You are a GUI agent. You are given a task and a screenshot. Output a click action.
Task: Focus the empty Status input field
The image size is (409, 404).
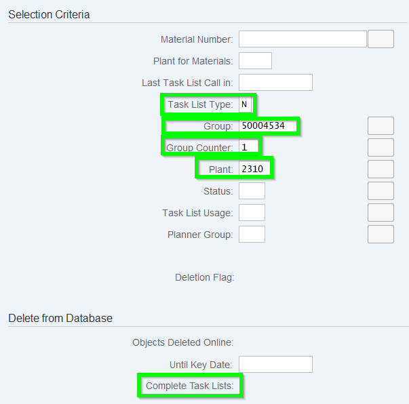pyautogui.click(x=252, y=191)
